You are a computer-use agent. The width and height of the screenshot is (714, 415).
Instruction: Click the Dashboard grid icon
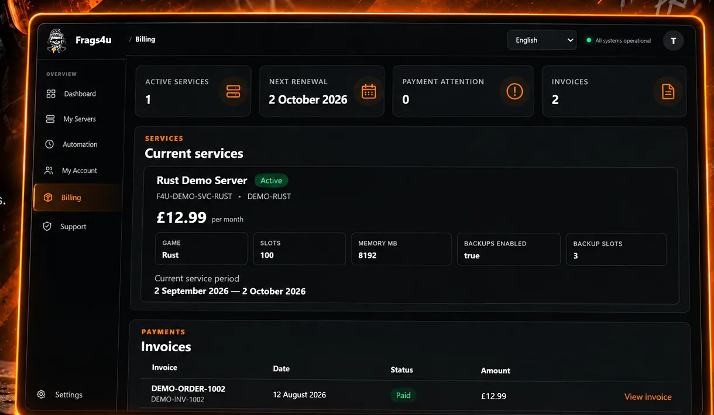tap(51, 94)
